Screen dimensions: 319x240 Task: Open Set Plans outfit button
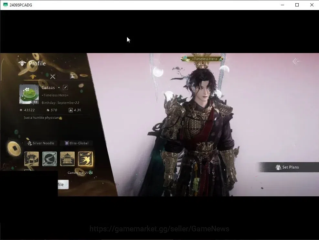coord(288,167)
